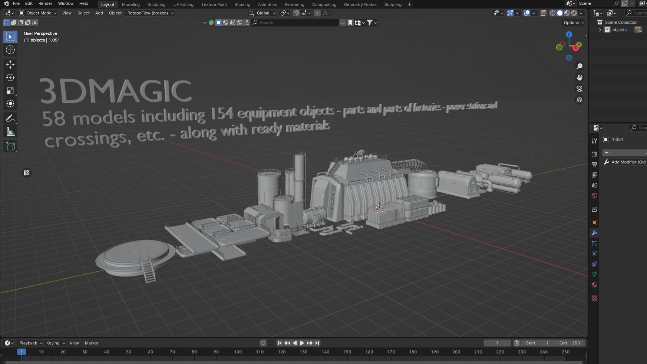Switch to solid viewport shading
The height and width of the screenshot is (364, 647).
[560, 13]
